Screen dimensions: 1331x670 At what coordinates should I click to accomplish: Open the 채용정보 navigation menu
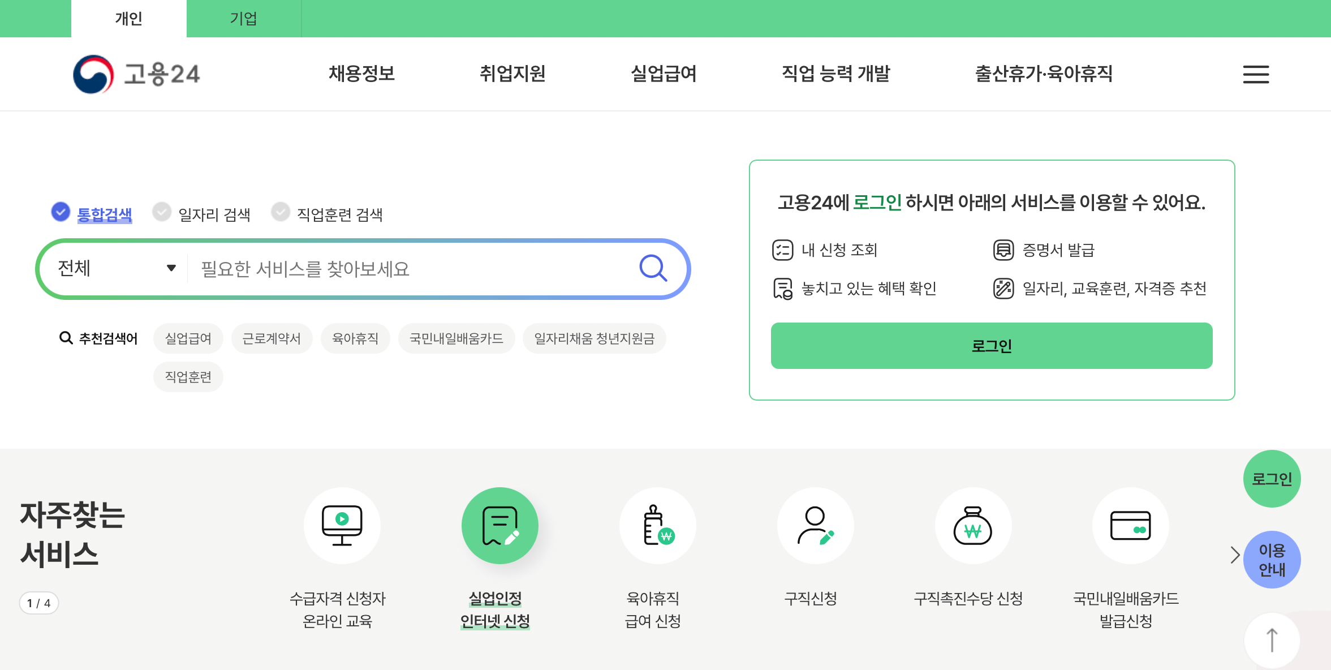coord(361,74)
